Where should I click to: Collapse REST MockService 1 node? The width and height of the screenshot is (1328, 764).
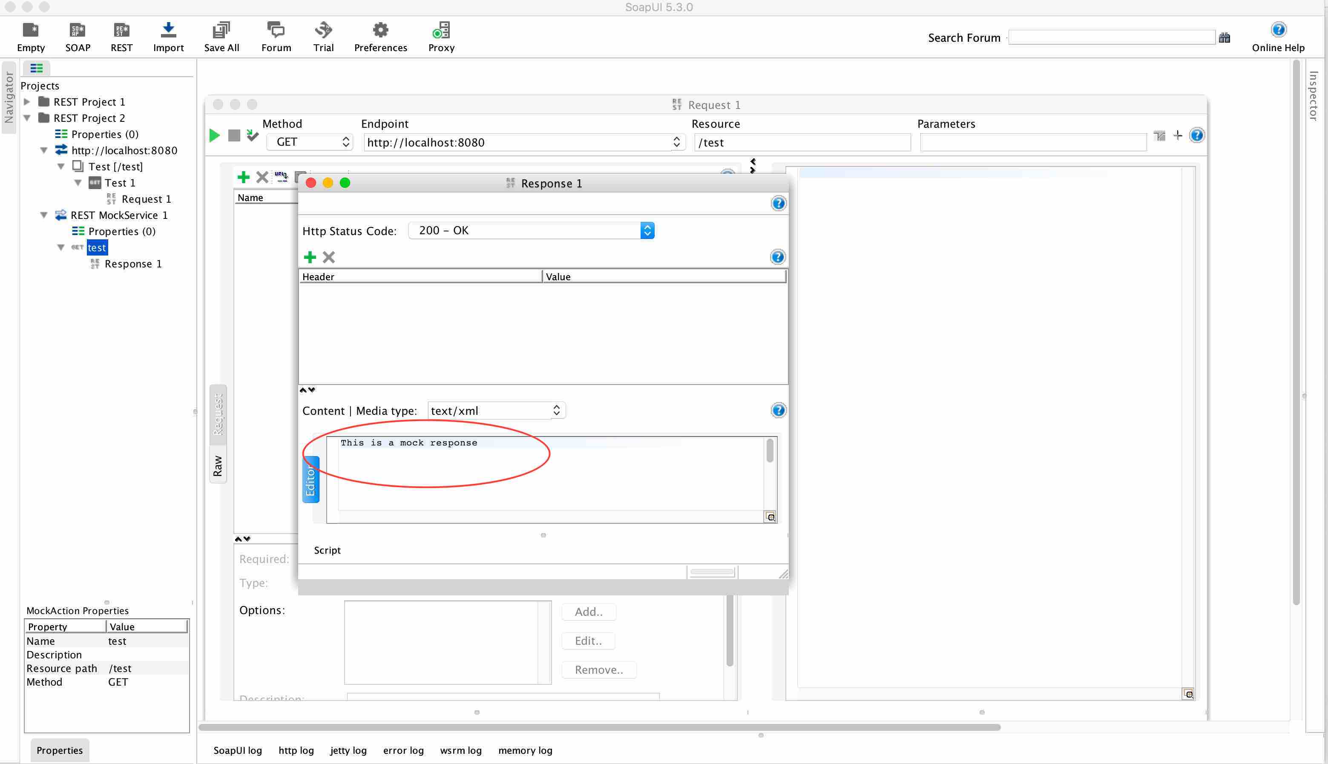point(44,215)
